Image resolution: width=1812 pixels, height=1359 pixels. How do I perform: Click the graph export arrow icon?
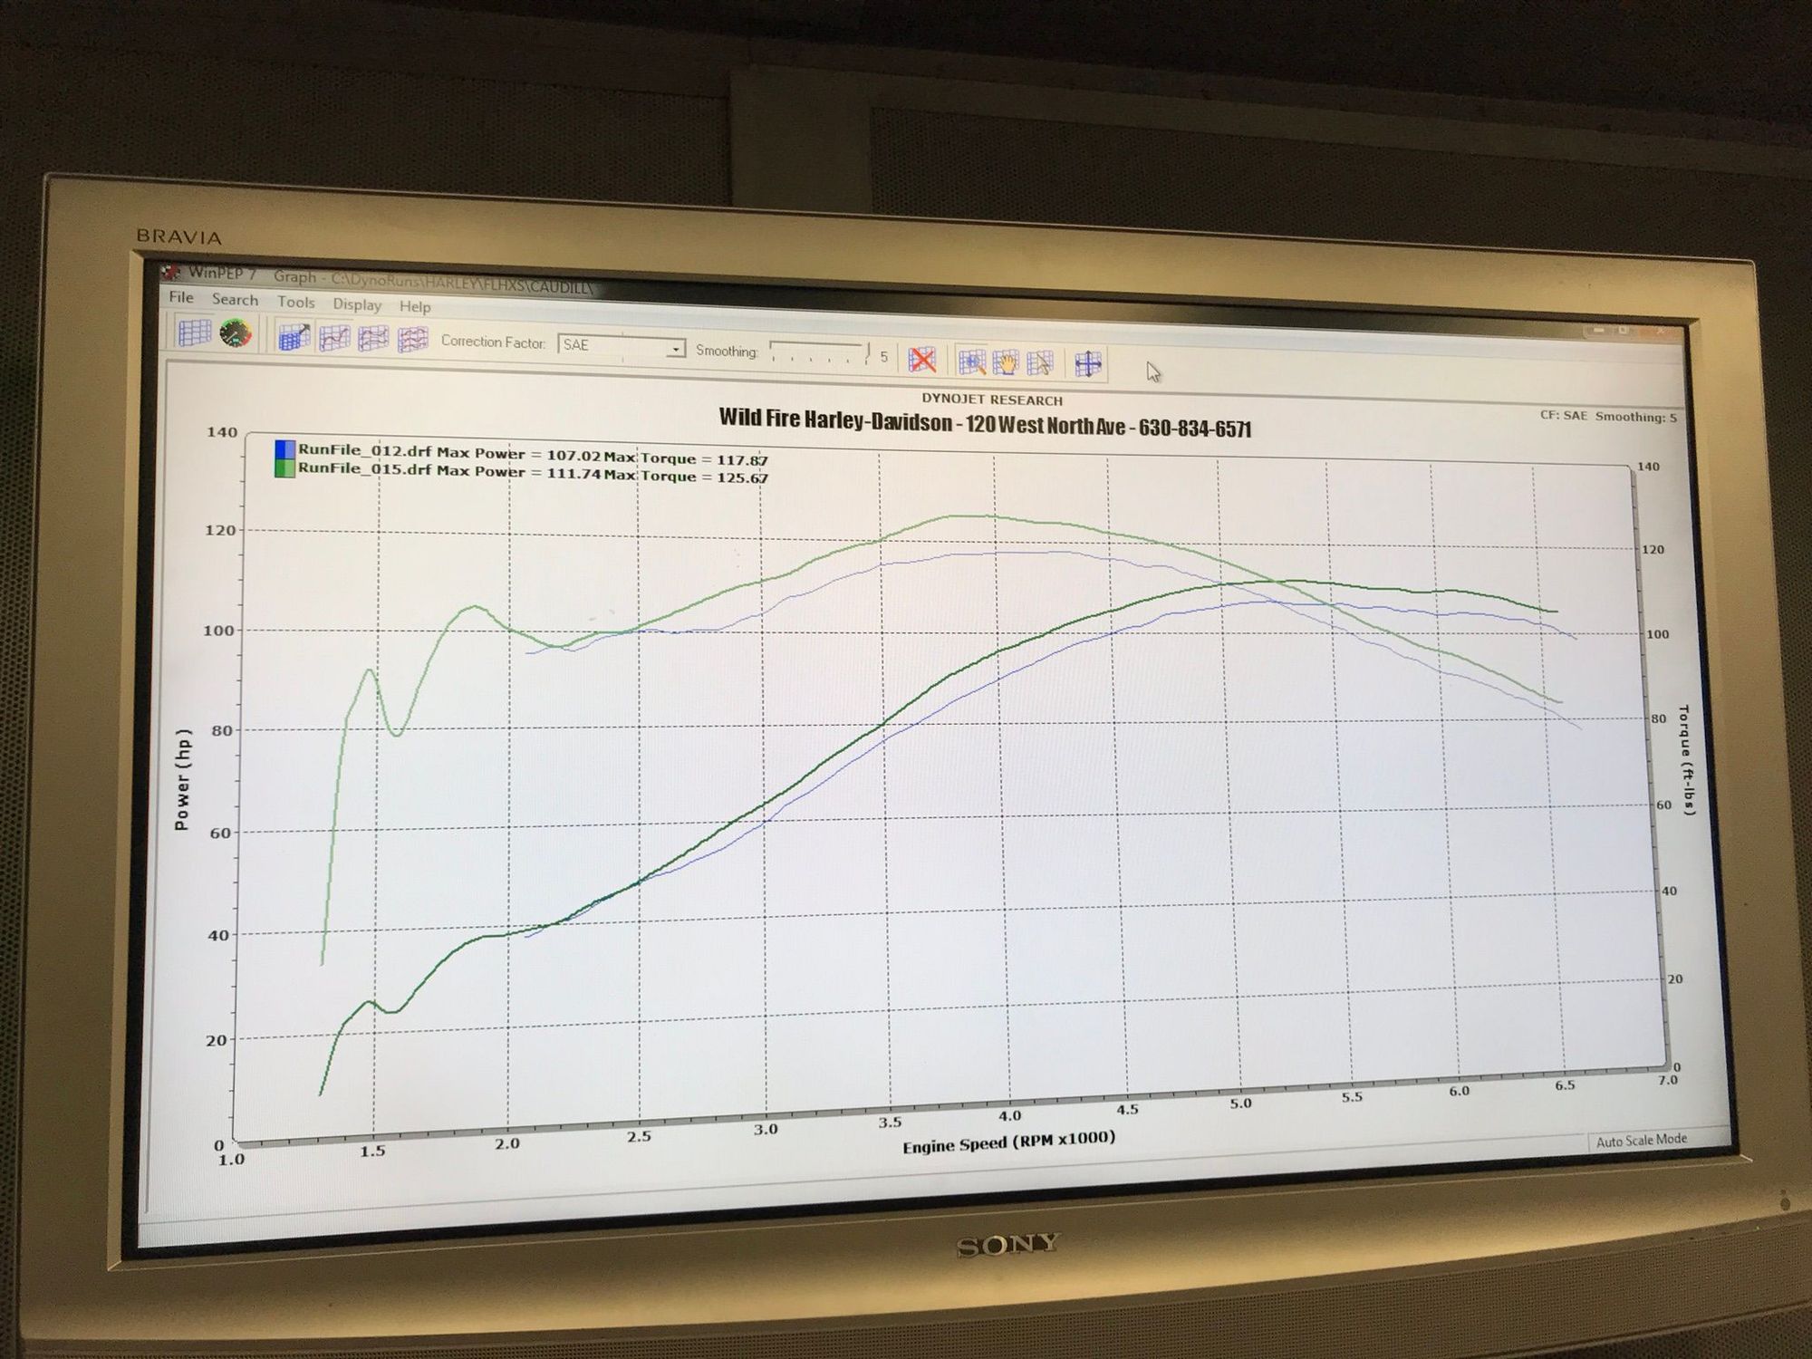tap(294, 337)
